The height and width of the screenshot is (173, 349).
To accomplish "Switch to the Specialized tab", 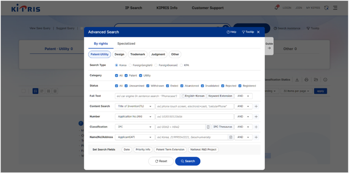I will (x=126, y=43).
